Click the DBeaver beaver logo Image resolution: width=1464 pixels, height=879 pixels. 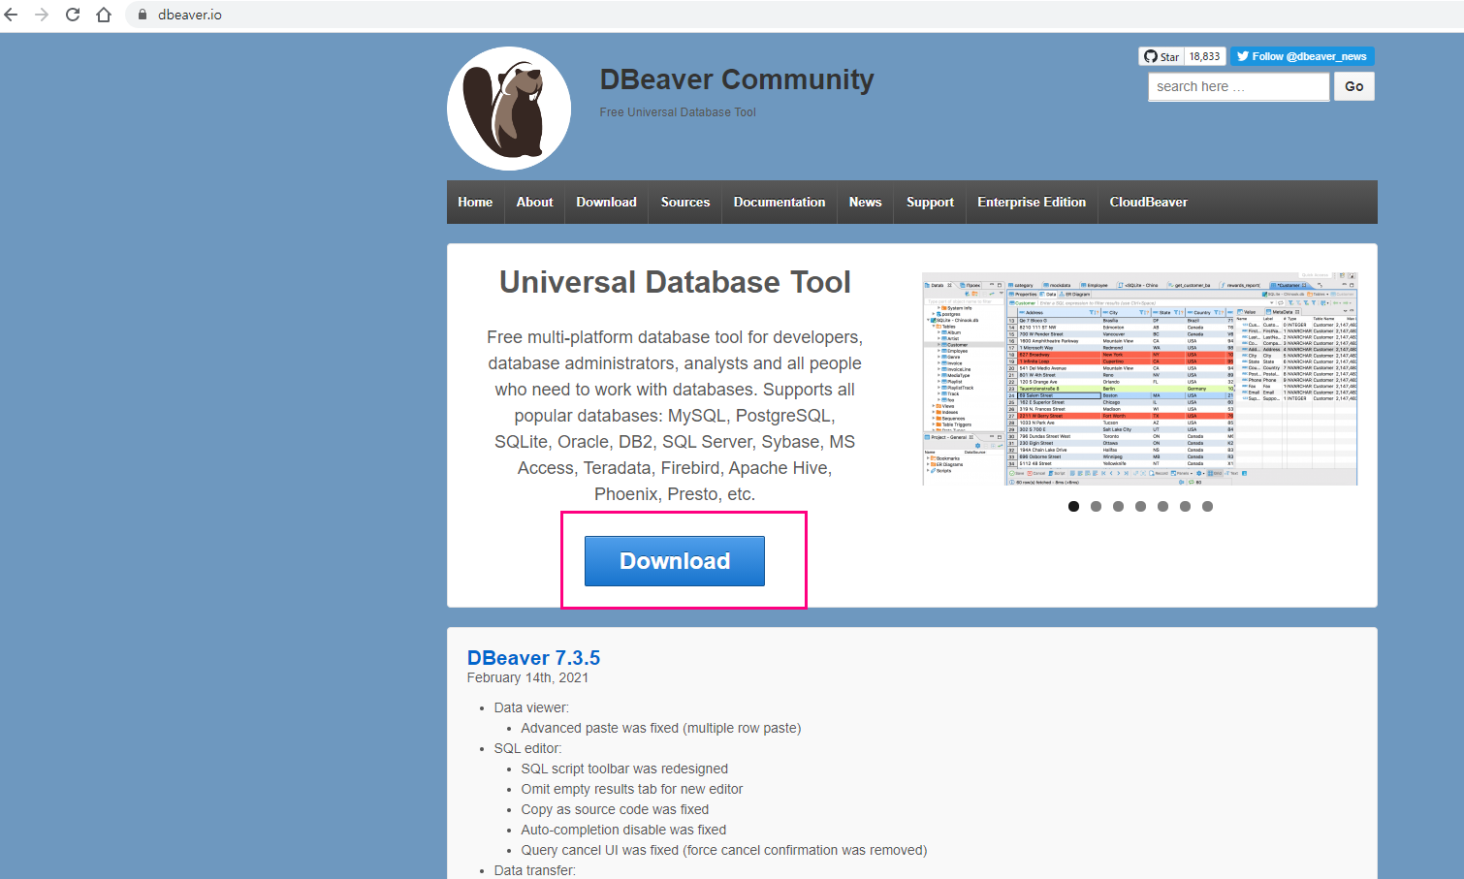coord(509,109)
